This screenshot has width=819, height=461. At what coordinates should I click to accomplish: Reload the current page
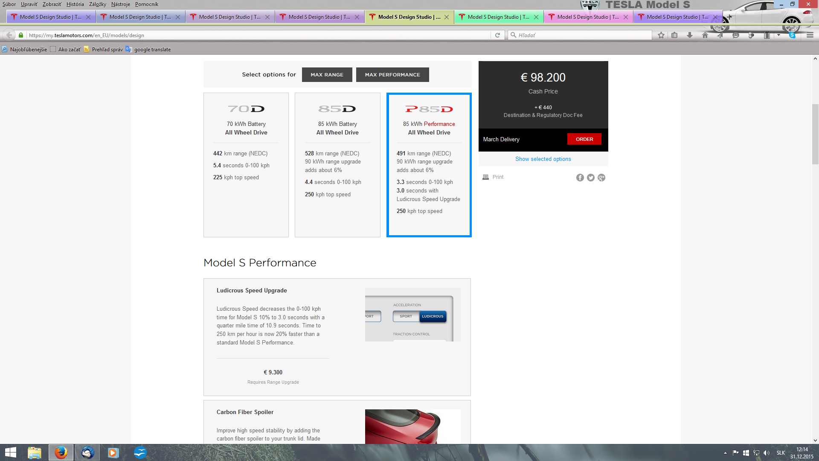(x=497, y=35)
